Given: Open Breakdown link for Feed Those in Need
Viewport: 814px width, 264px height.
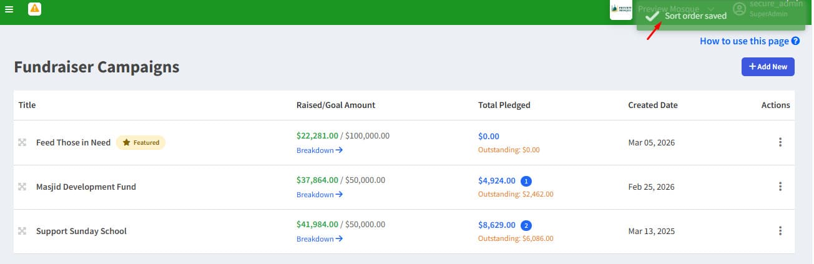Looking at the screenshot, I should 320,150.
